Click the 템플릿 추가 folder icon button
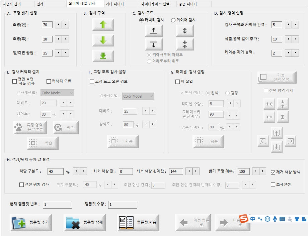The width and height of the screenshot is (308, 236). (x=29, y=222)
